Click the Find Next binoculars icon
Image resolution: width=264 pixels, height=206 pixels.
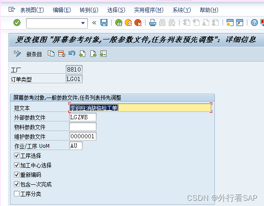coord(172,23)
